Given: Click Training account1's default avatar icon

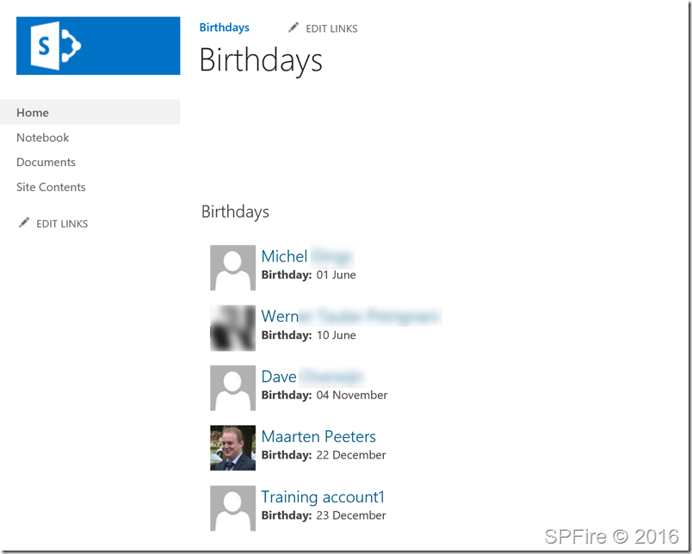Looking at the screenshot, I should pyautogui.click(x=232, y=508).
